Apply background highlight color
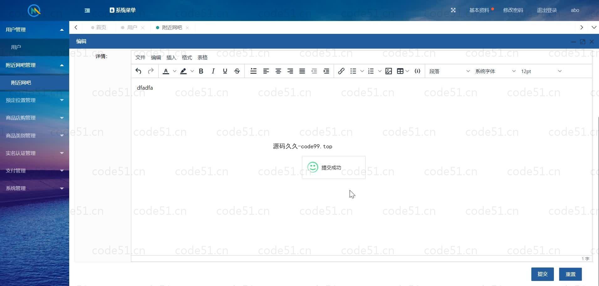This screenshot has height=286, width=599. point(184,71)
